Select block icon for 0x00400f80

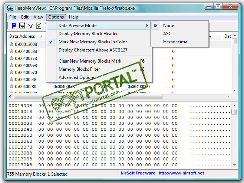11,86
